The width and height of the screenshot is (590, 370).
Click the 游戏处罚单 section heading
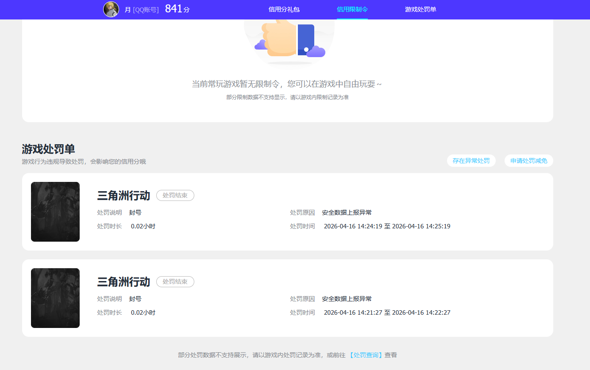[48, 149]
